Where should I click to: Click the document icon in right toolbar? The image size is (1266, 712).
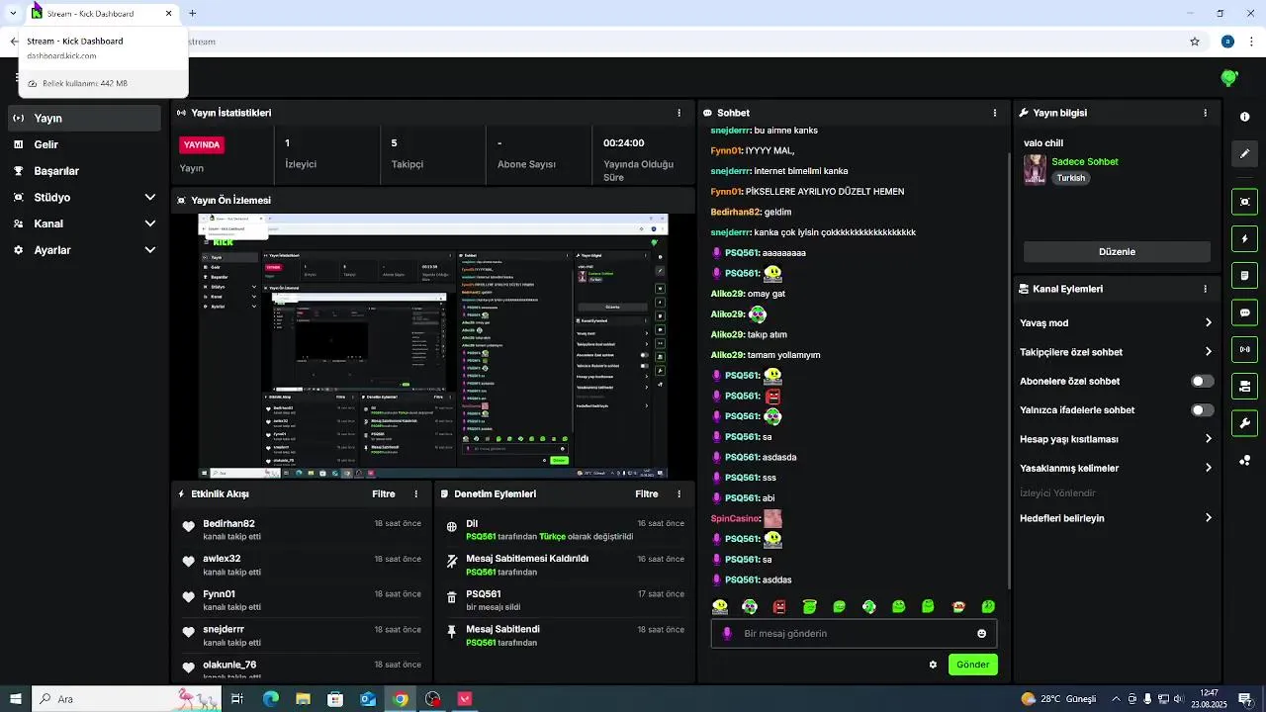[1244, 275]
